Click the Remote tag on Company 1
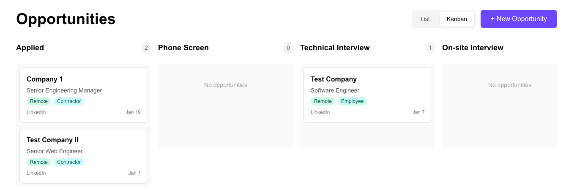 [39, 101]
